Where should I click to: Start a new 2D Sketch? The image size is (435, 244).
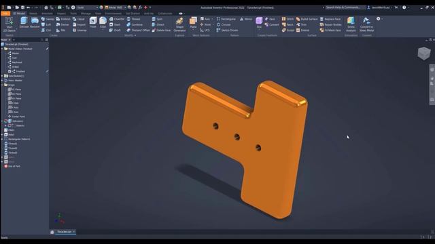point(9,24)
